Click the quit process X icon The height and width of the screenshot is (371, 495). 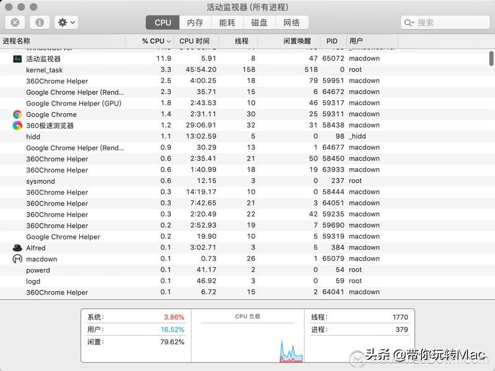tap(14, 22)
